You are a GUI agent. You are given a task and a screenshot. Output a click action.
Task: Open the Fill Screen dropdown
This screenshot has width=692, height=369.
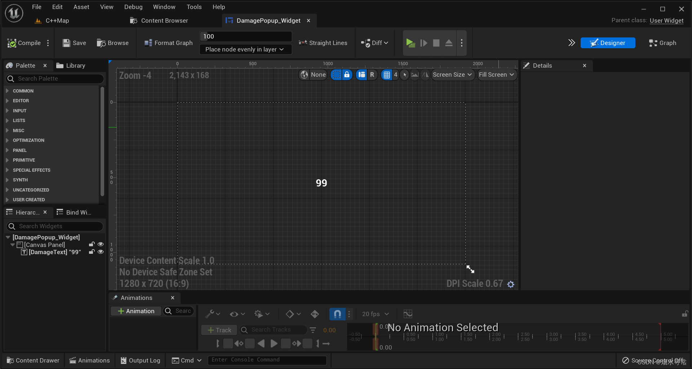[496, 75]
